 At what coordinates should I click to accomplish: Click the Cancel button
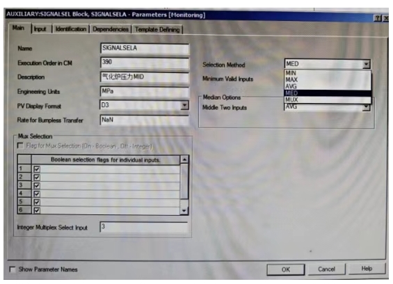pyautogui.click(x=326, y=269)
